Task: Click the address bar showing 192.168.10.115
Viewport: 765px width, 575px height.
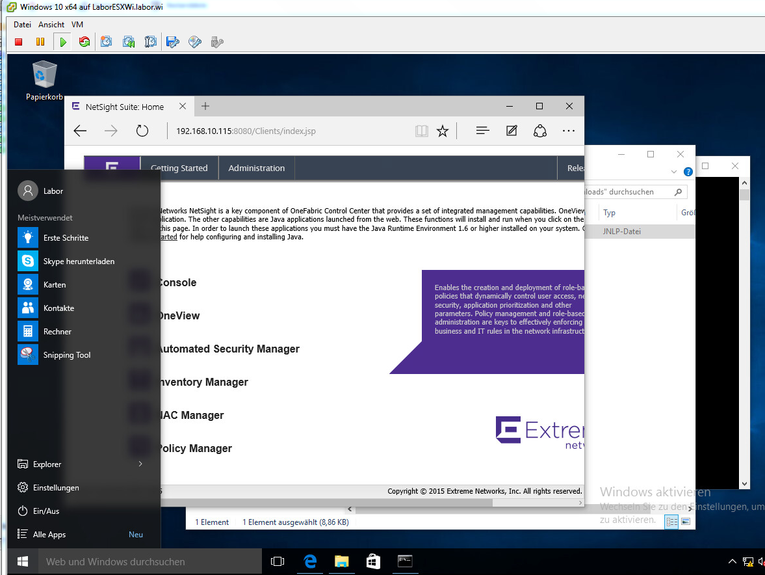Action: pyautogui.click(x=291, y=131)
